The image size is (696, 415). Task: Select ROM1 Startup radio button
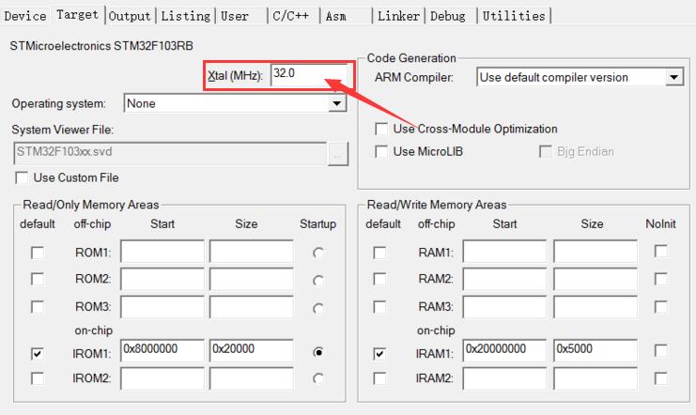[x=317, y=253]
